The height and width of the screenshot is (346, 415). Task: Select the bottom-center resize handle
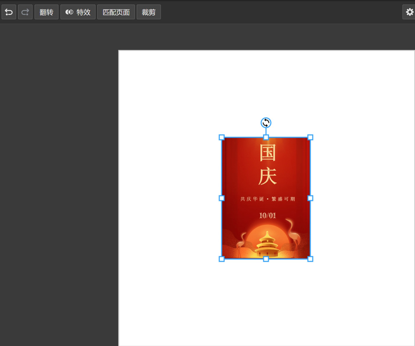coord(266,259)
